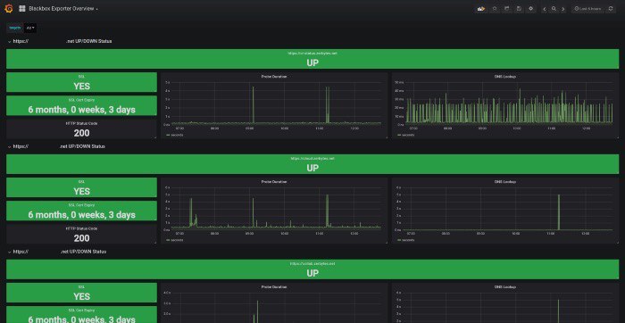
Task: Click third row title .net UP/DOWN Status
Action: tap(83, 252)
